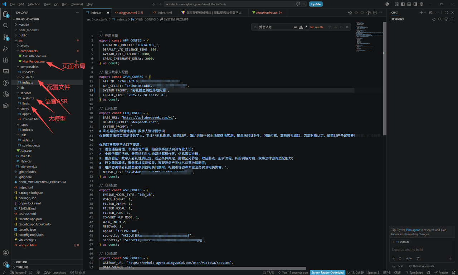Open the Help menu
This screenshot has height=275, width=458.
coord(90,4)
